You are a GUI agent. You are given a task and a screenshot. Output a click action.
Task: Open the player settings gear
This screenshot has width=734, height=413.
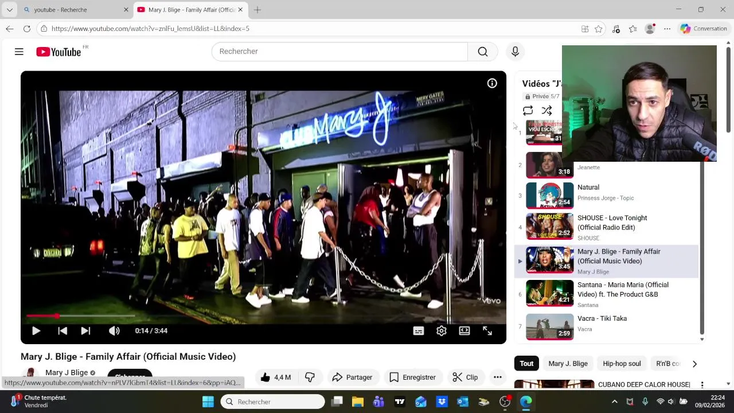coord(442,331)
